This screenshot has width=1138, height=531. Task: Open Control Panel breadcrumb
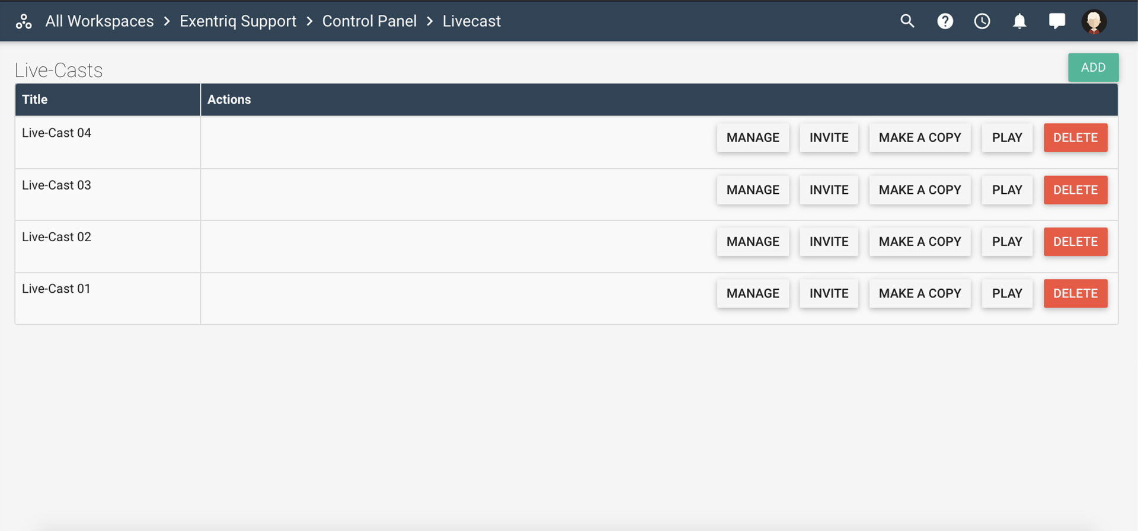[369, 21]
